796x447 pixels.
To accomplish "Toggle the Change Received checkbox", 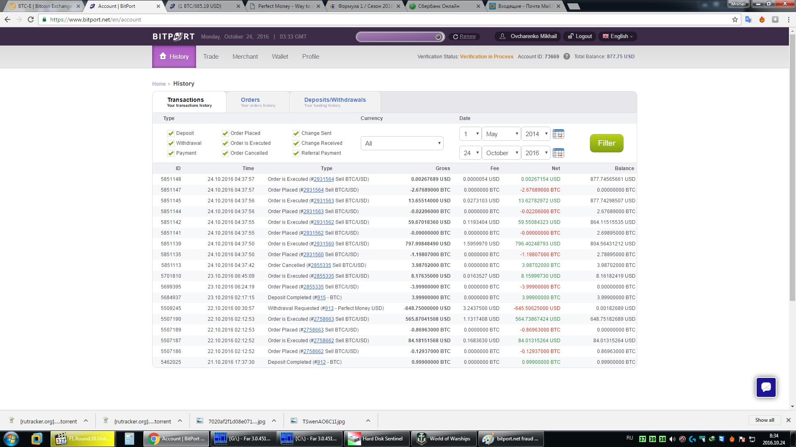I will [296, 143].
